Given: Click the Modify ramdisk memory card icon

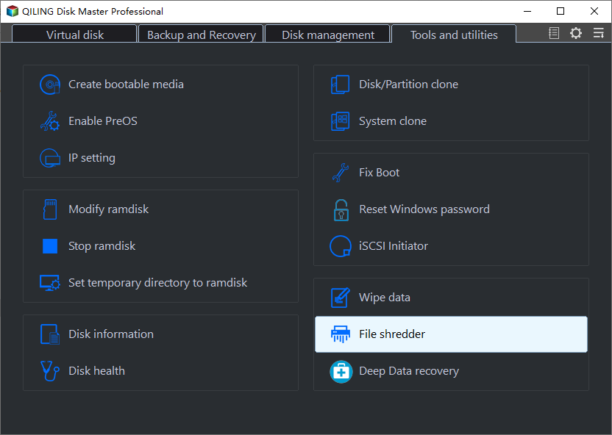Looking at the screenshot, I should coord(50,209).
